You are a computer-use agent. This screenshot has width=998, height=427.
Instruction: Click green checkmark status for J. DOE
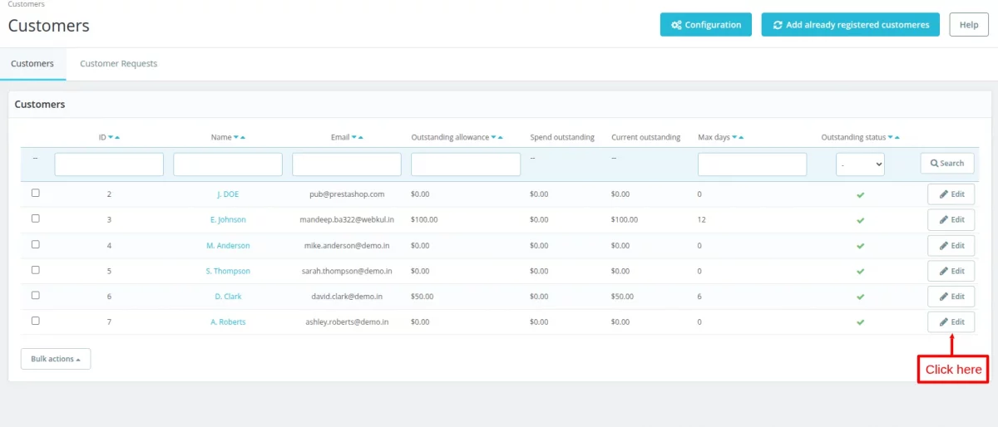(x=861, y=194)
